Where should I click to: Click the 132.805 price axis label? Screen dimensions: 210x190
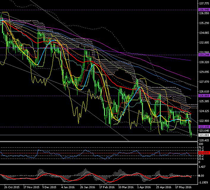[x=204, y=43]
